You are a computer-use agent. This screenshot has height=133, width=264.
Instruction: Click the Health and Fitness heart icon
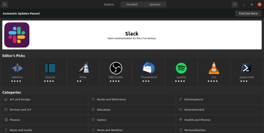(x=180, y=120)
